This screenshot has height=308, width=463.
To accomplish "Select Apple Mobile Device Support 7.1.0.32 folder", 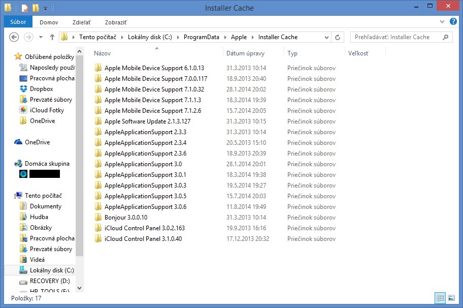I will pyautogui.click(x=154, y=89).
